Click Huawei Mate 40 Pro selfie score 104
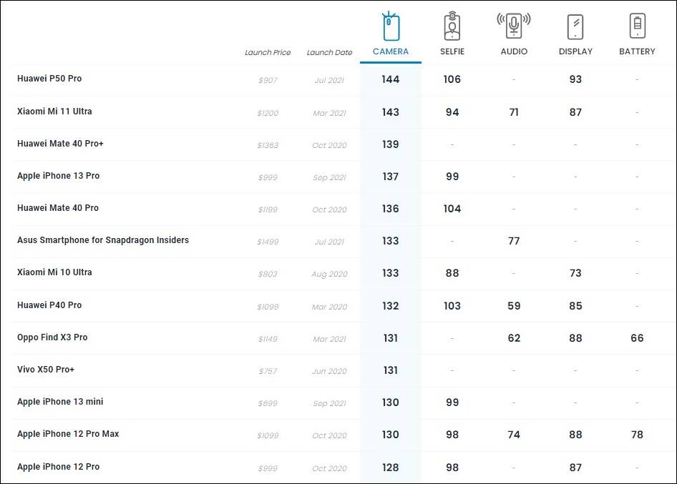Viewport: 677px width, 484px height. [x=452, y=209]
